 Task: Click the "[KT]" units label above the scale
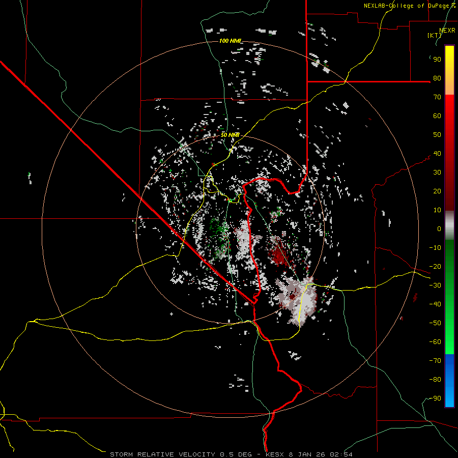(435, 35)
